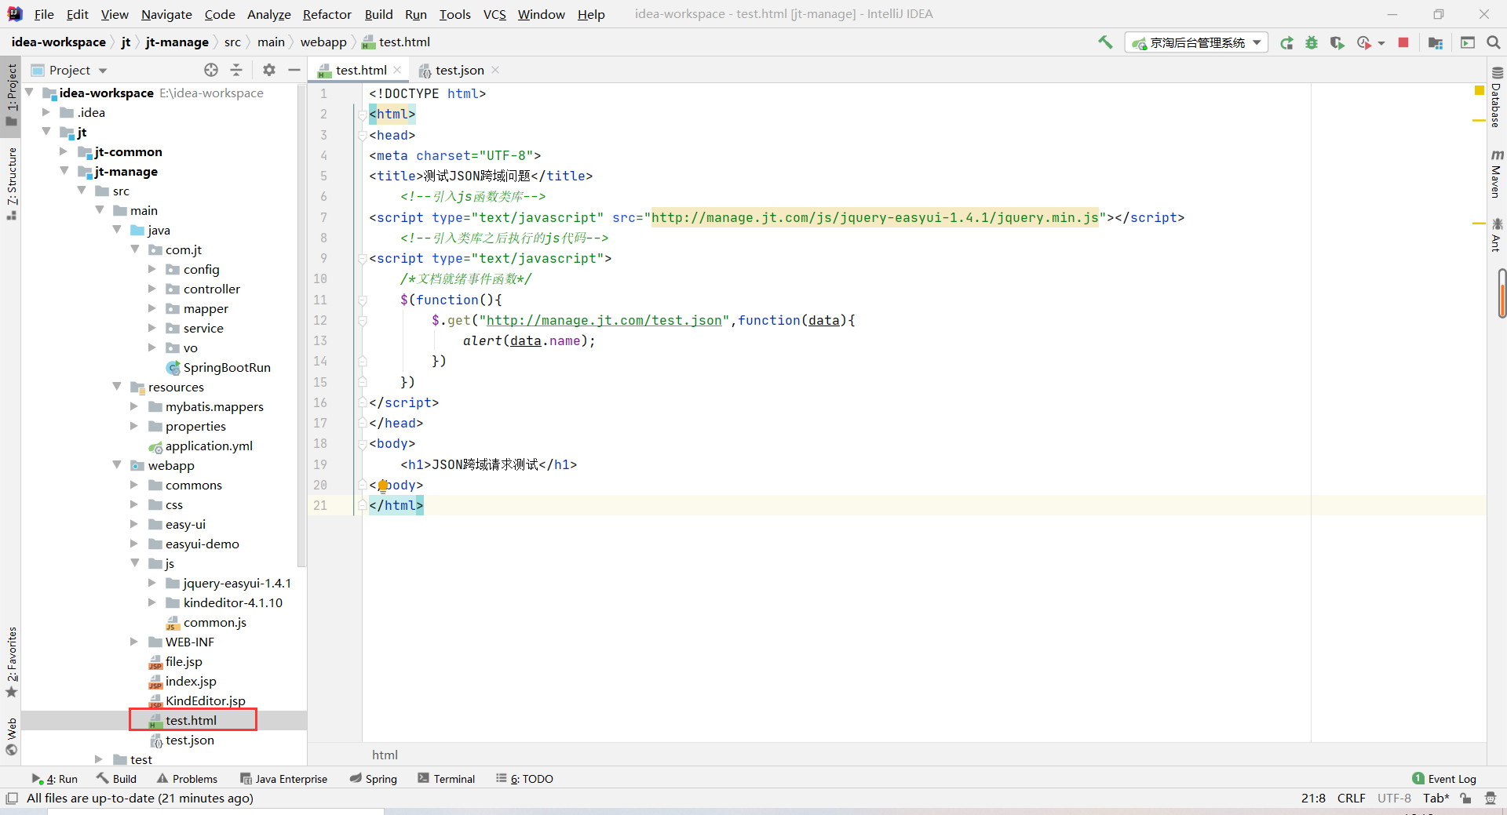Open the Web side panel
Viewport: 1507px width, 815px height.
[11, 736]
